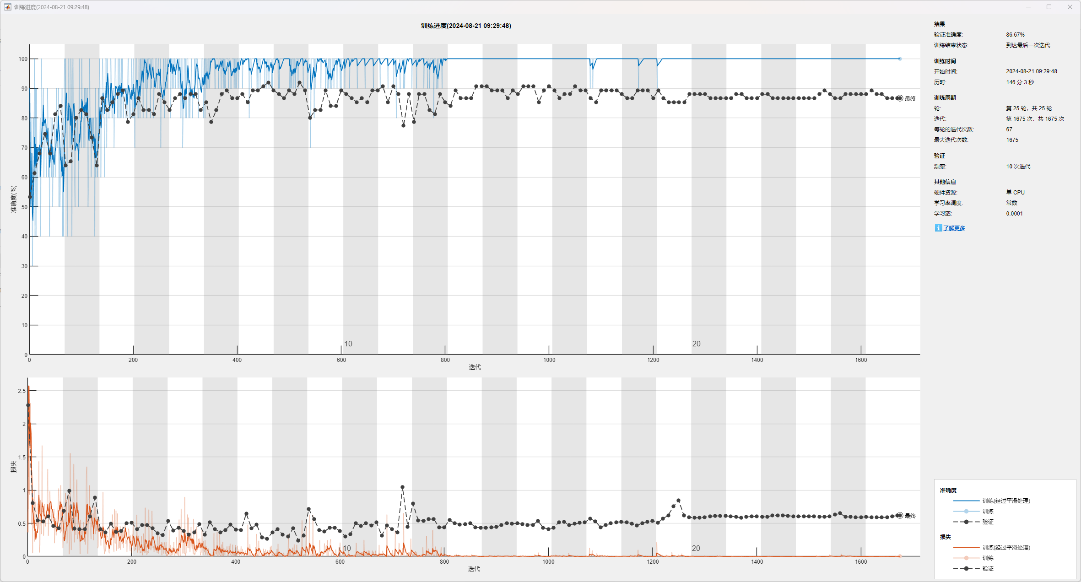
Task: Click the MATLAB icon in title bar
Action: coord(7,7)
